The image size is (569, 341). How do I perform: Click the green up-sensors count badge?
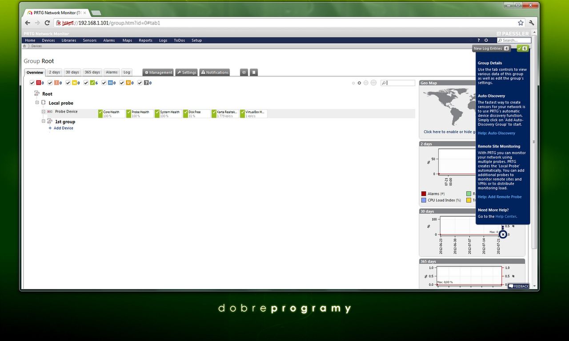[523, 48]
